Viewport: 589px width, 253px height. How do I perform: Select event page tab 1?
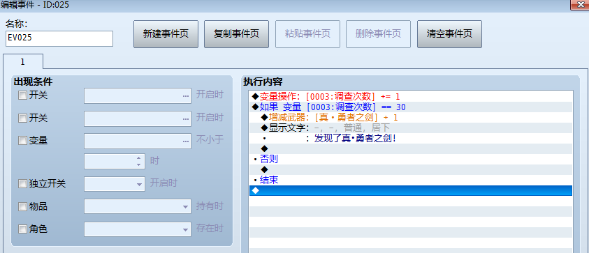(x=23, y=62)
